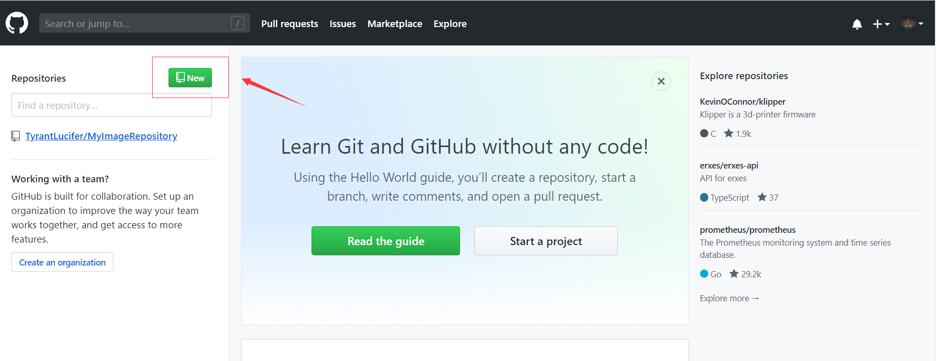
Task: Click the repo icon beside MyImageRepository
Action: coord(15,136)
